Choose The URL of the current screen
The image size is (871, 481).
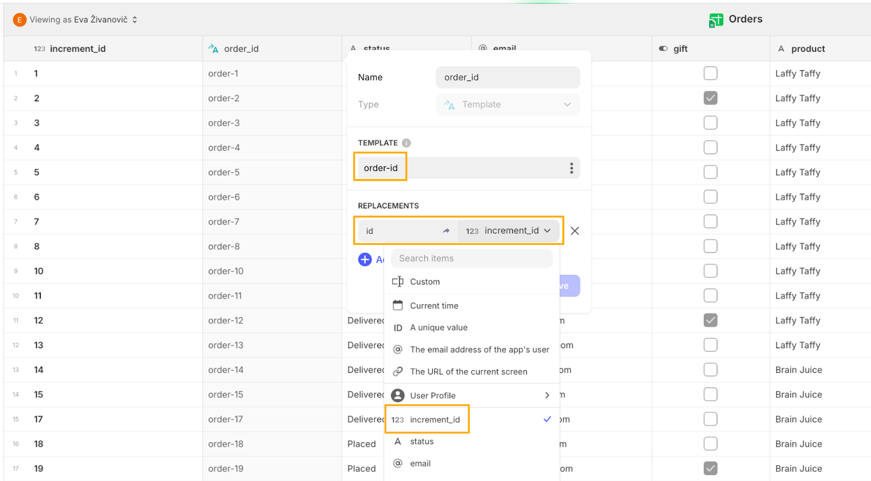pyautogui.click(x=472, y=371)
